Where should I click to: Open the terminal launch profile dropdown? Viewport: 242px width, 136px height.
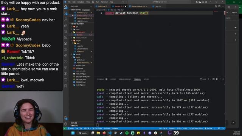pos(211,79)
